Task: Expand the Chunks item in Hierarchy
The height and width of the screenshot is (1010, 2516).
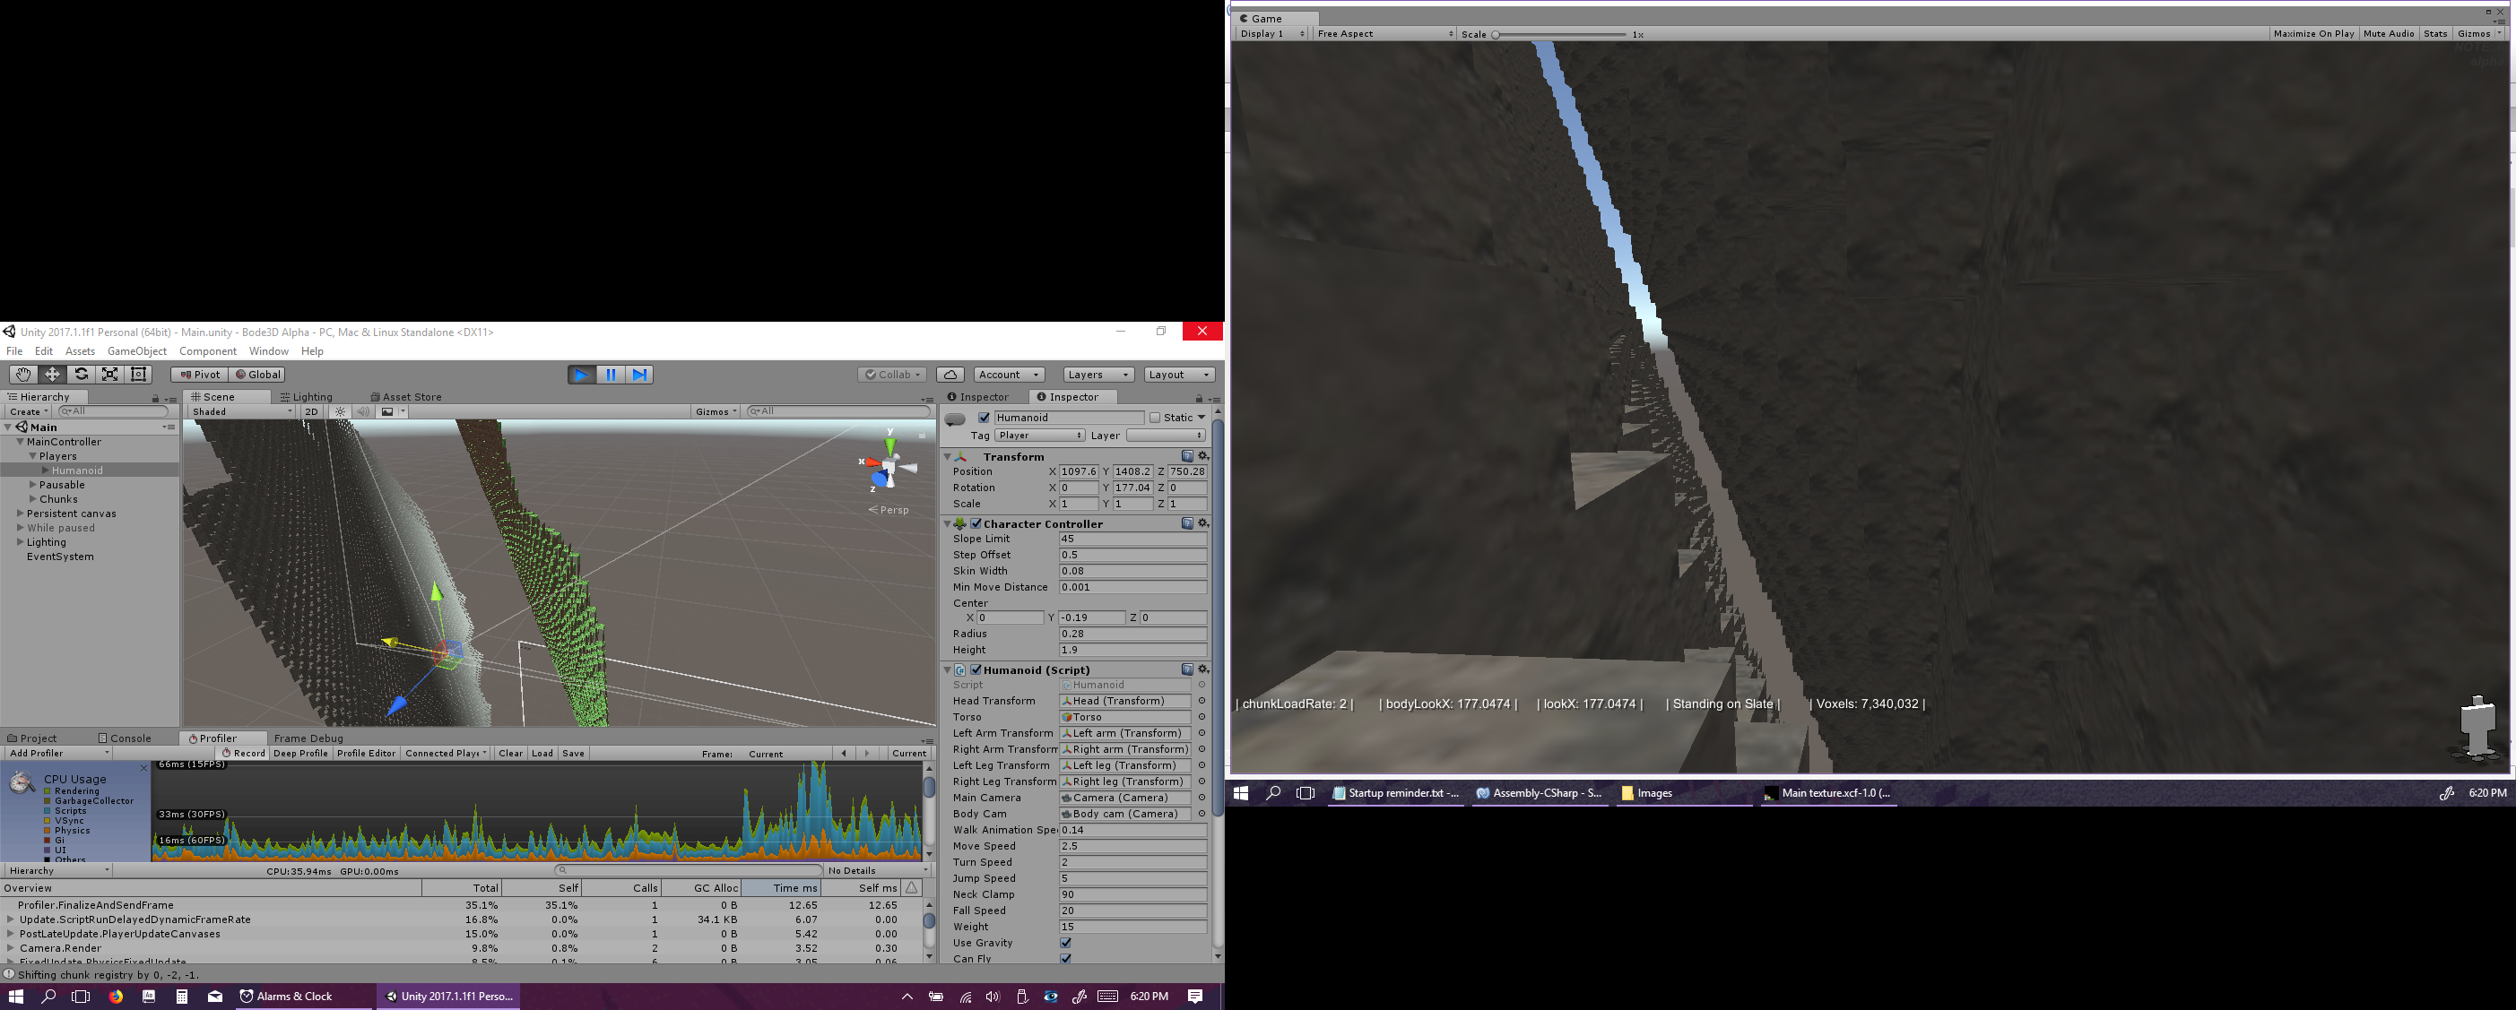Action: pyautogui.click(x=32, y=498)
